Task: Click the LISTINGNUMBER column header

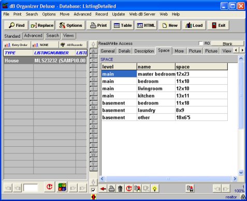Action: (54, 53)
